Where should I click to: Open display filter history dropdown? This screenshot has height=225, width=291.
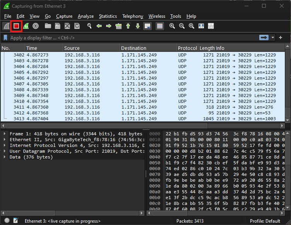(x=273, y=38)
